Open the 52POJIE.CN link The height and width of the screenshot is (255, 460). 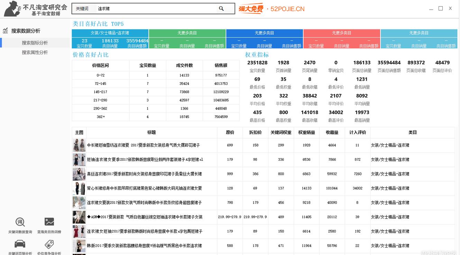tap(288, 9)
